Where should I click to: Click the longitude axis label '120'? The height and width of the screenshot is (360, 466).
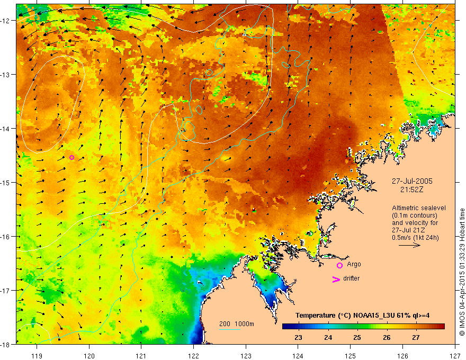tap(89, 356)
